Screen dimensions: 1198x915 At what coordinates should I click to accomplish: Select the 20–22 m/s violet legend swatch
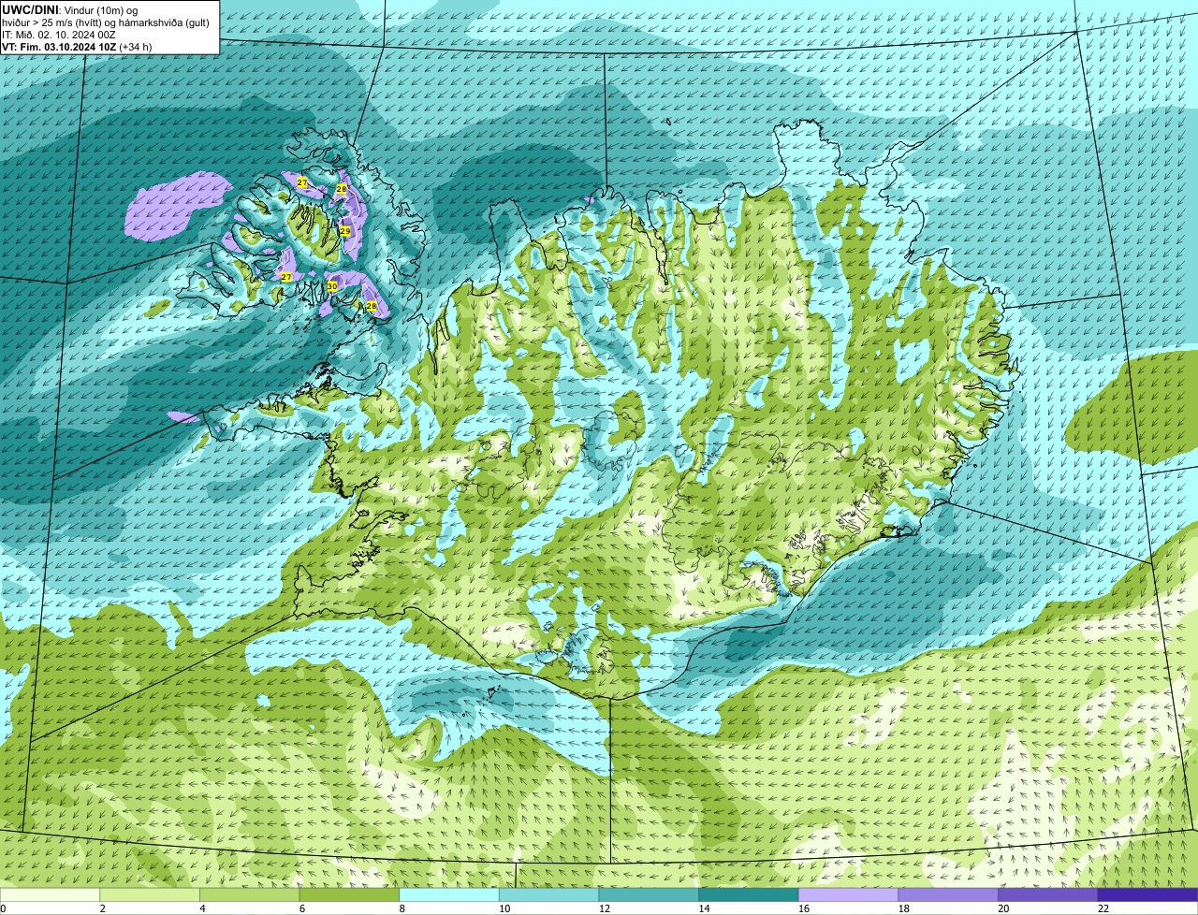coord(1048,895)
